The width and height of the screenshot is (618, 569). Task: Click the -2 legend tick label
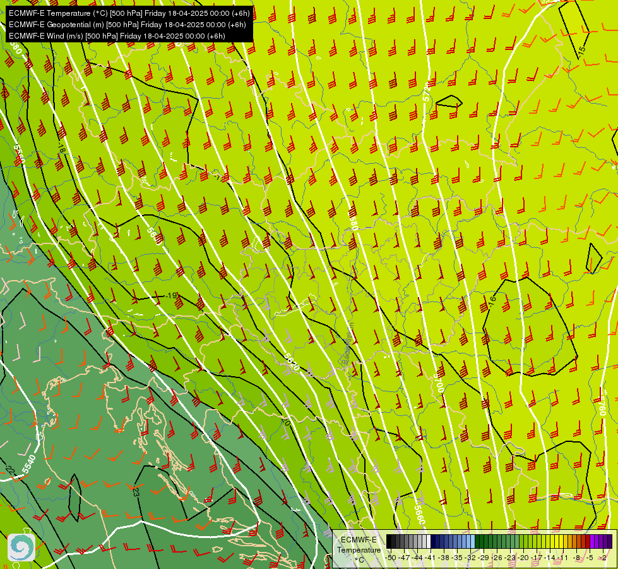[603, 558]
